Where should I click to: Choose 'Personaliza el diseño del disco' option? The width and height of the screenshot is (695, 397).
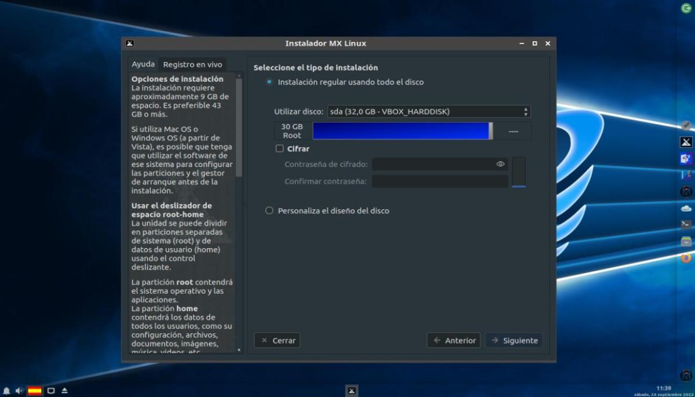coord(269,211)
